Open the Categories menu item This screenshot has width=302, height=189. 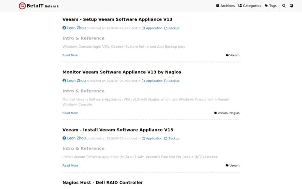pyautogui.click(x=250, y=6)
